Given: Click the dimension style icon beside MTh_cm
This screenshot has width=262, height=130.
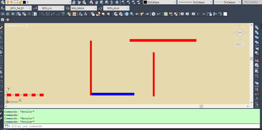Looking at the screenshot, I should 35,8.
